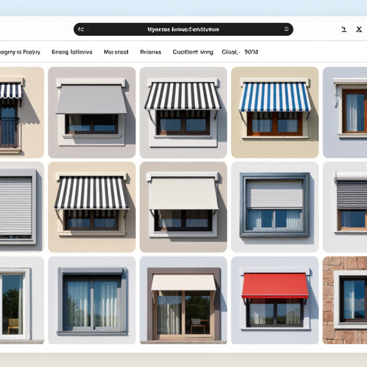Open the 'Caplßerè Mng' tab

193,52
